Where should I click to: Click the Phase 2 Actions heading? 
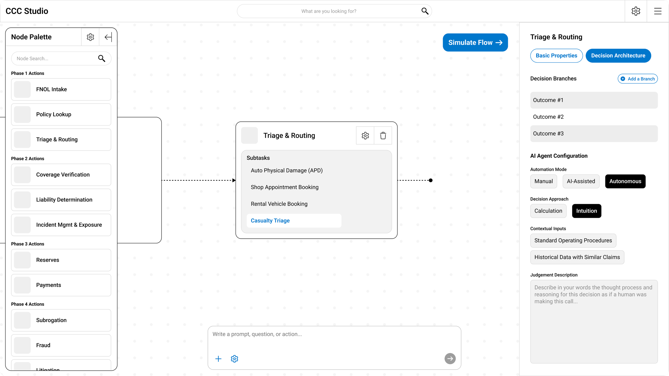click(28, 159)
